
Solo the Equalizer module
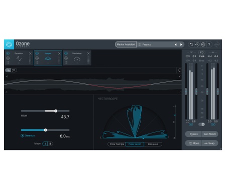point(8,58)
